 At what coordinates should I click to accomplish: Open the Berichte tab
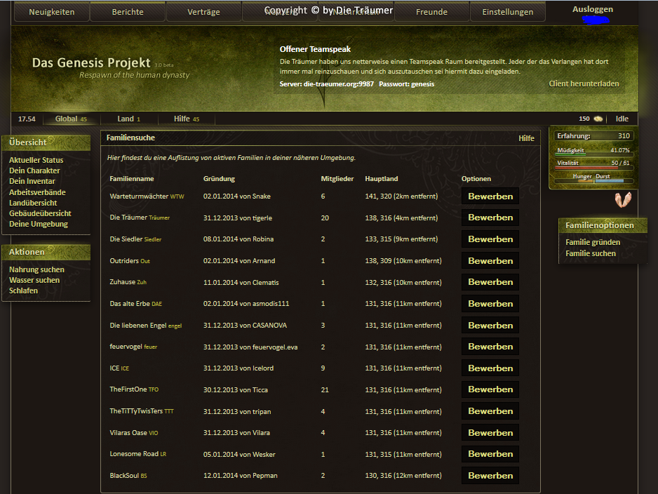tap(127, 12)
